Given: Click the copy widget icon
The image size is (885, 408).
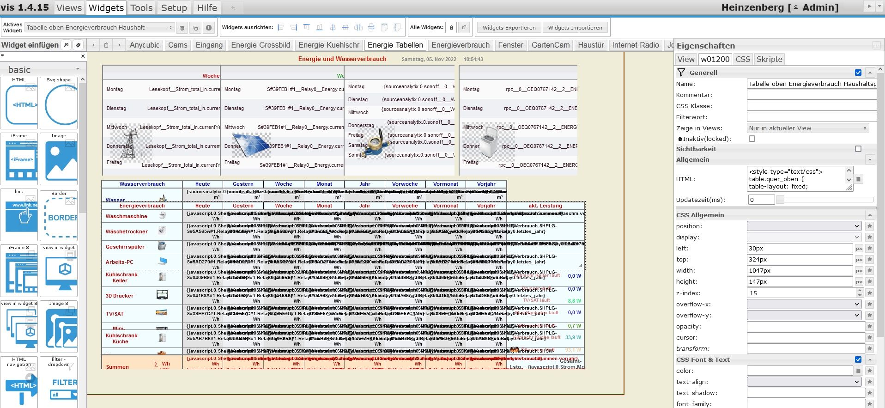Looking at the screenshot, I should coord(195,28).
